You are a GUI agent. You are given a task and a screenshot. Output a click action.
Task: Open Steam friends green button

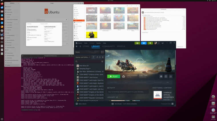coord(137,43)
